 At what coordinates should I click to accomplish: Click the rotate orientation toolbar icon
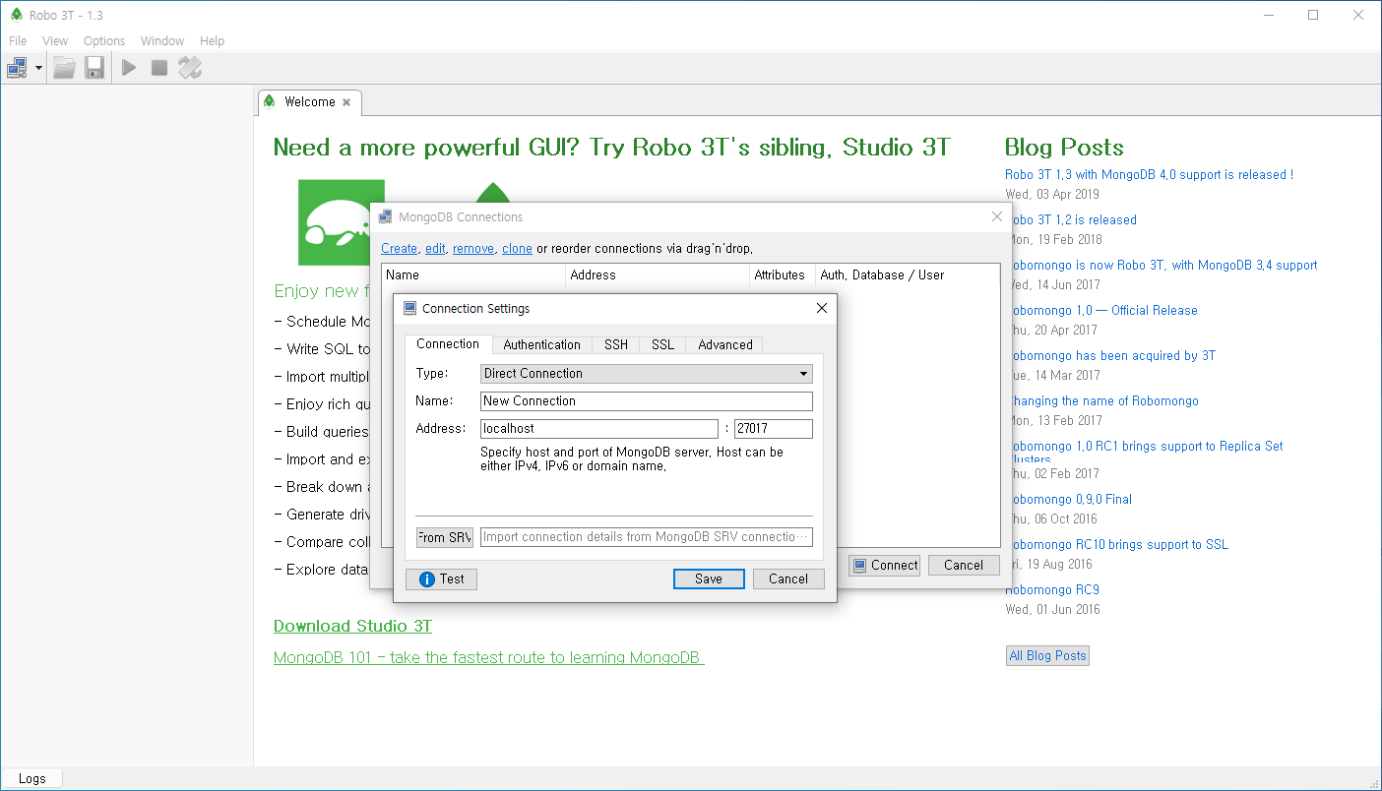[x=190, y=68]
